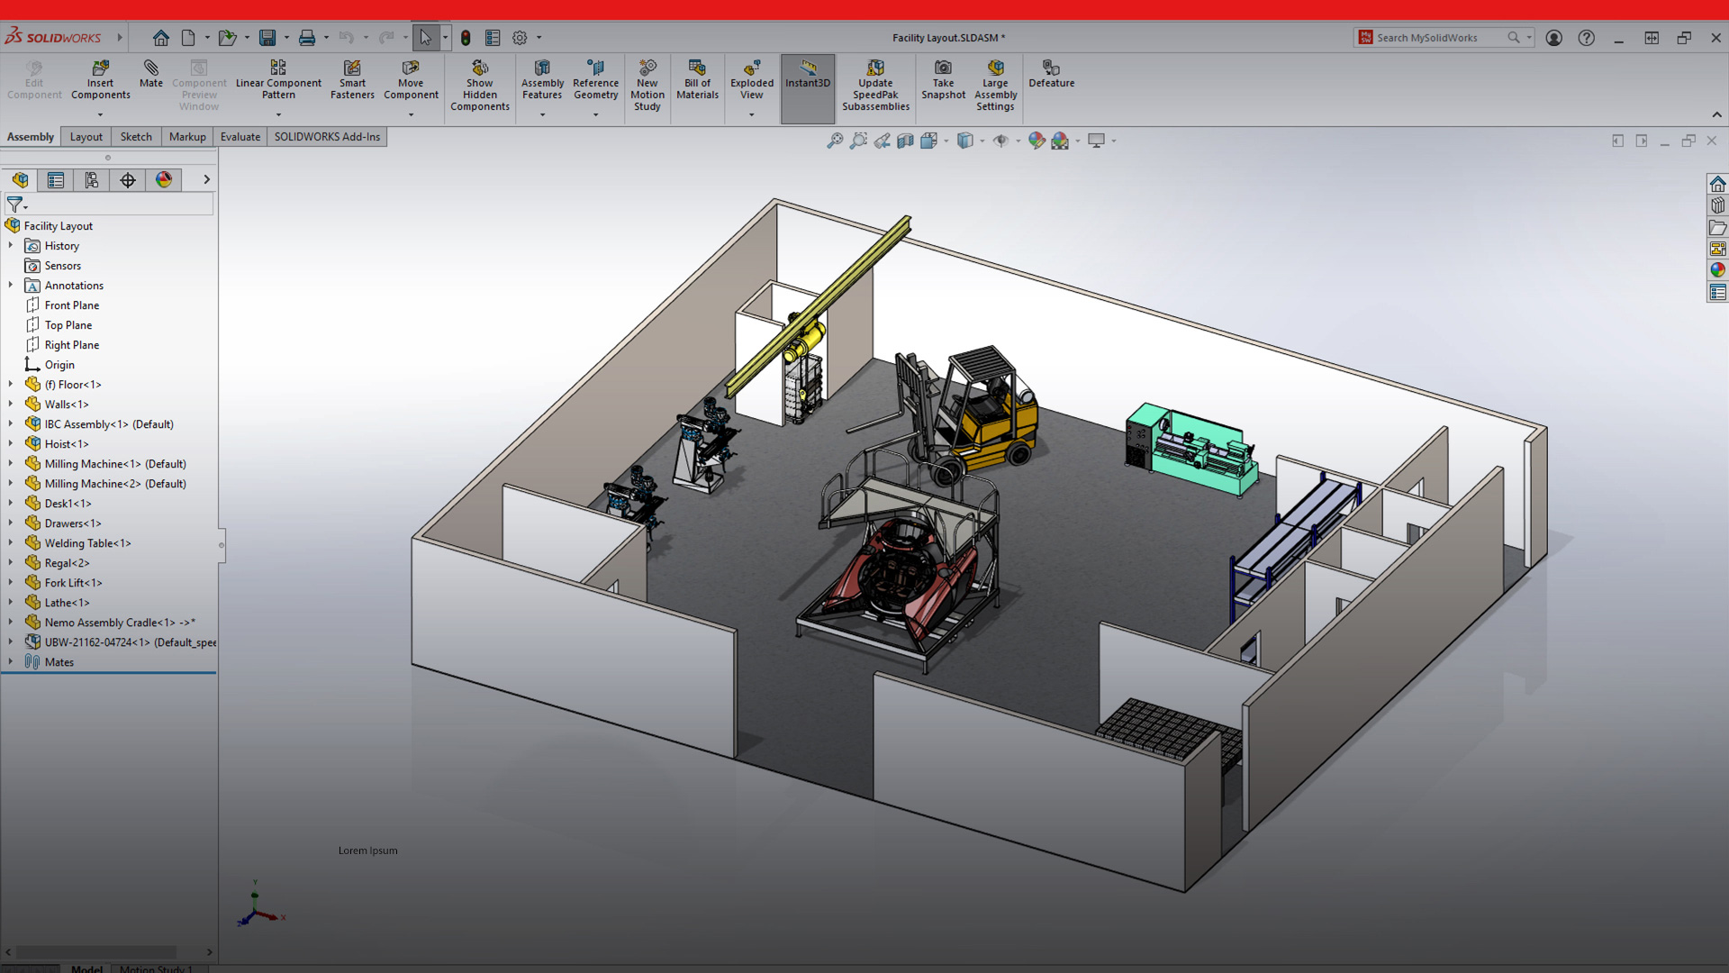This screenshot has width=1729, height=973.
Task: Select the Move Component tool
Action: point(411,80)
